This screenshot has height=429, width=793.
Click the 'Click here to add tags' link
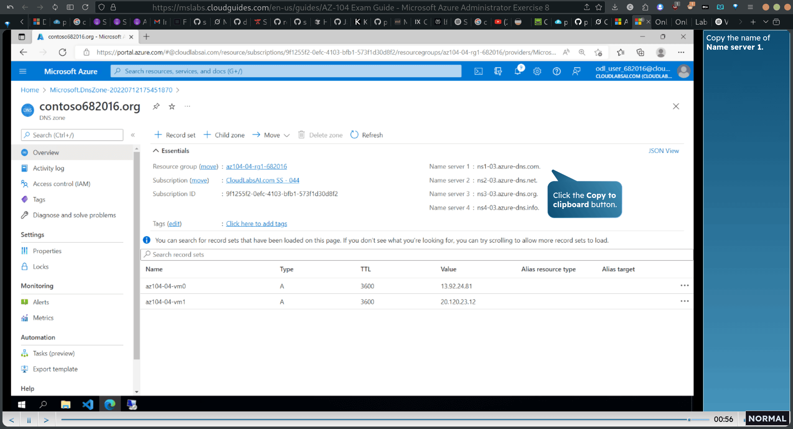(257, 224)
